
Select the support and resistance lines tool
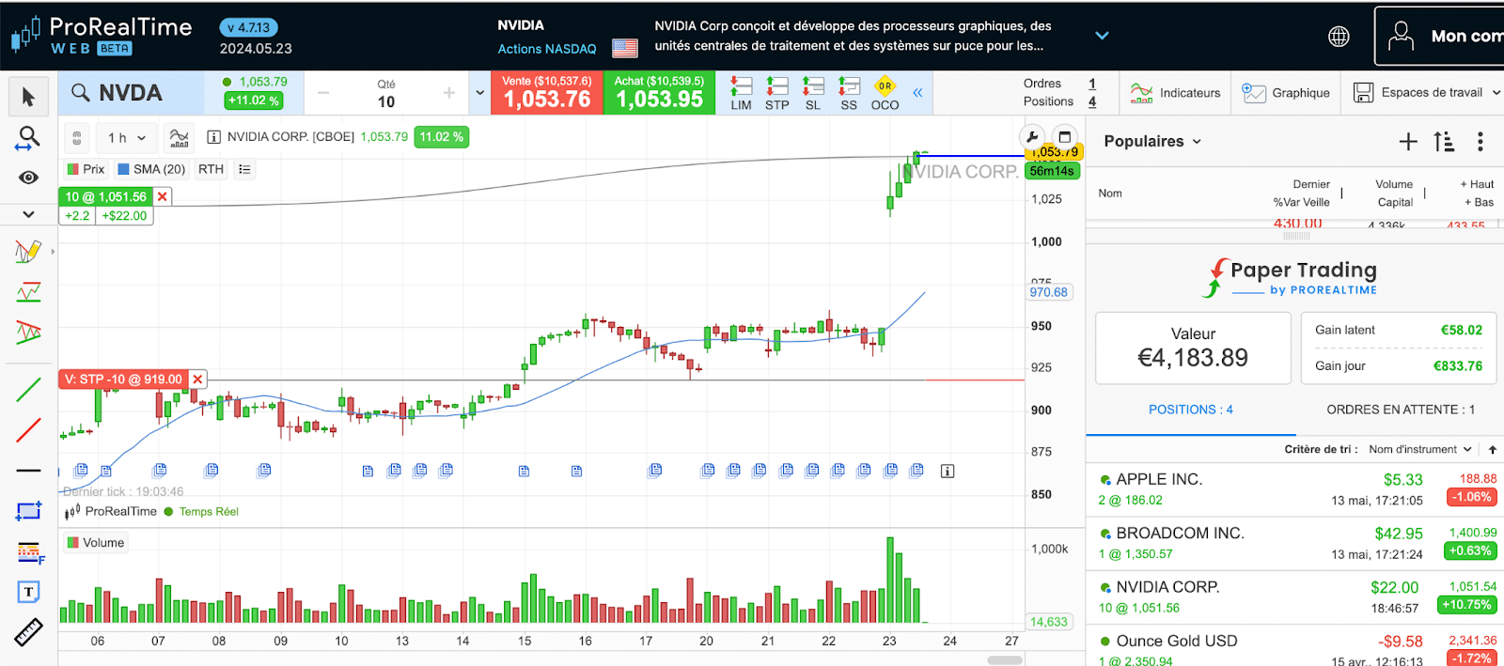(x=28, y=292)
